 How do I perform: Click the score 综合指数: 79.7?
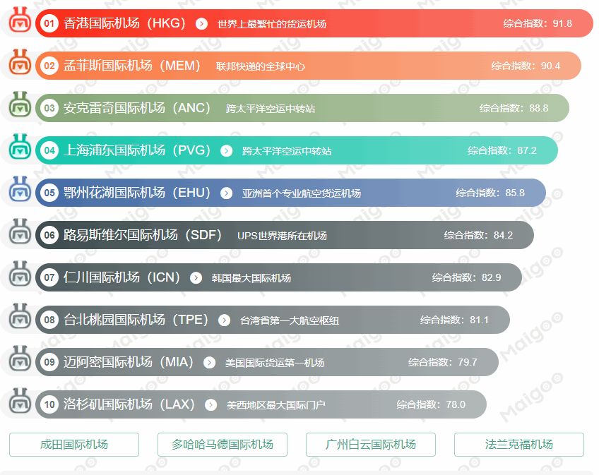tap(443, 363)
